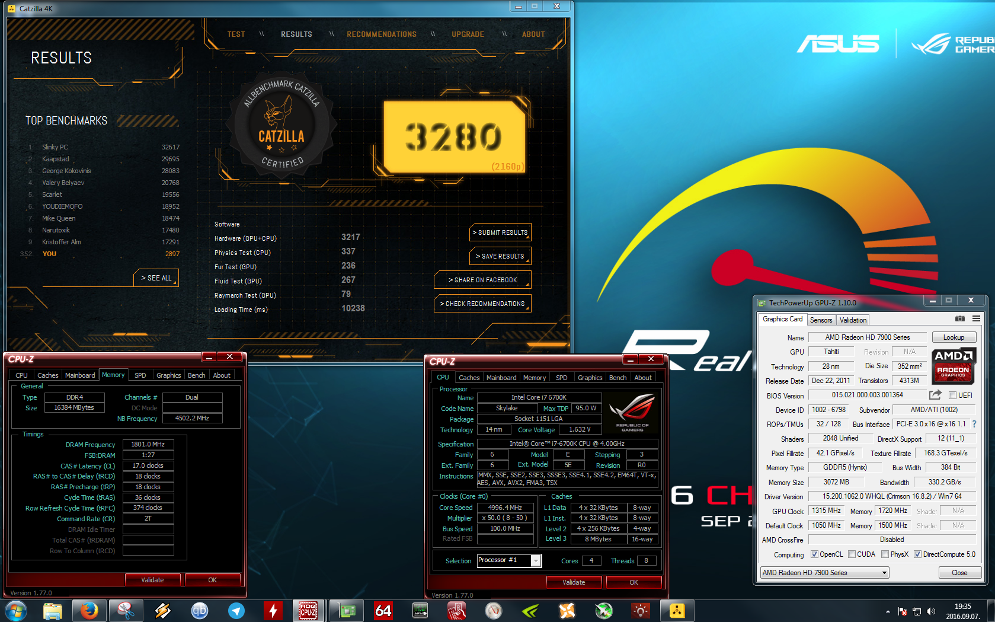The width and height of the screenshot is (995, 622).
Task: Show hidden system tray icons
Action: click(888, 611)
